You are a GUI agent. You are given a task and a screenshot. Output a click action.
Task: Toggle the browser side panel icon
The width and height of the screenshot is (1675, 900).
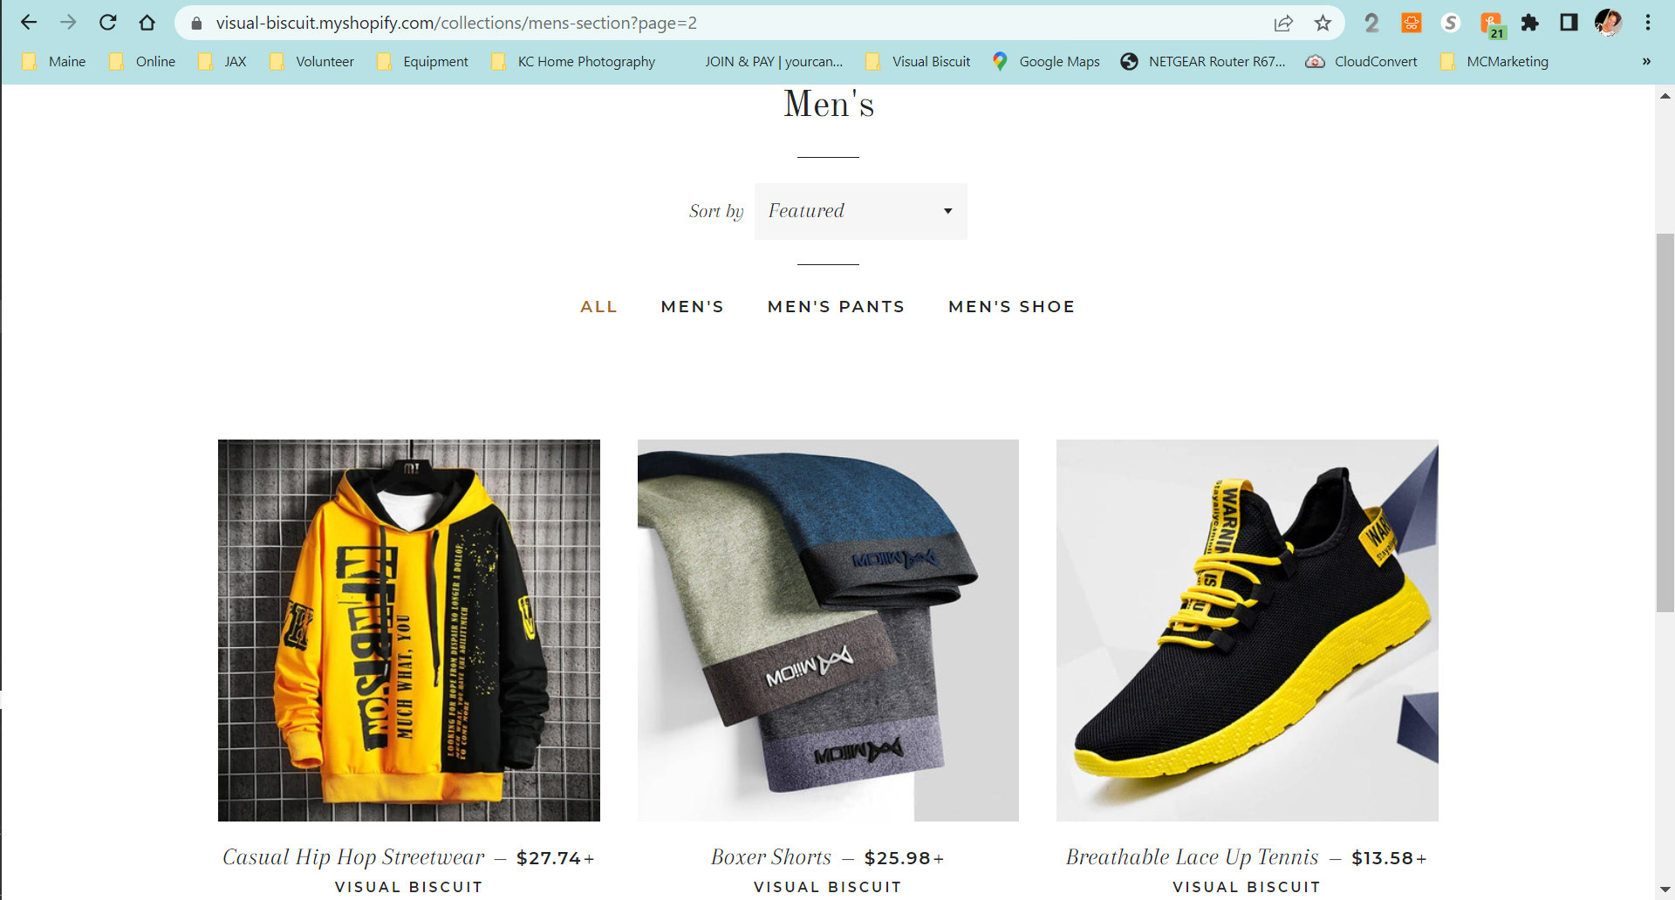click(x=1569, y=23)
